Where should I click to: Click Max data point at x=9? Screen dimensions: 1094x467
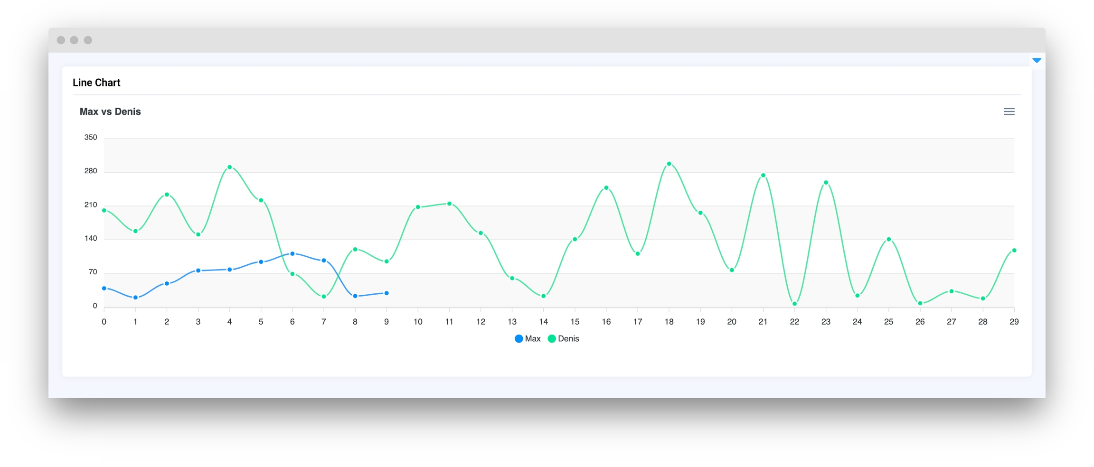click(x=387, y=293)
